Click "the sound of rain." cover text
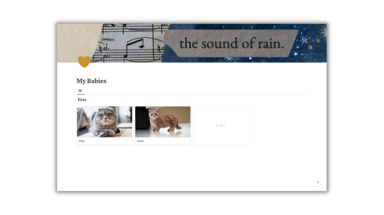Image resolution: width=384 pixels, height=215 pixels. (x=232, y=43)
